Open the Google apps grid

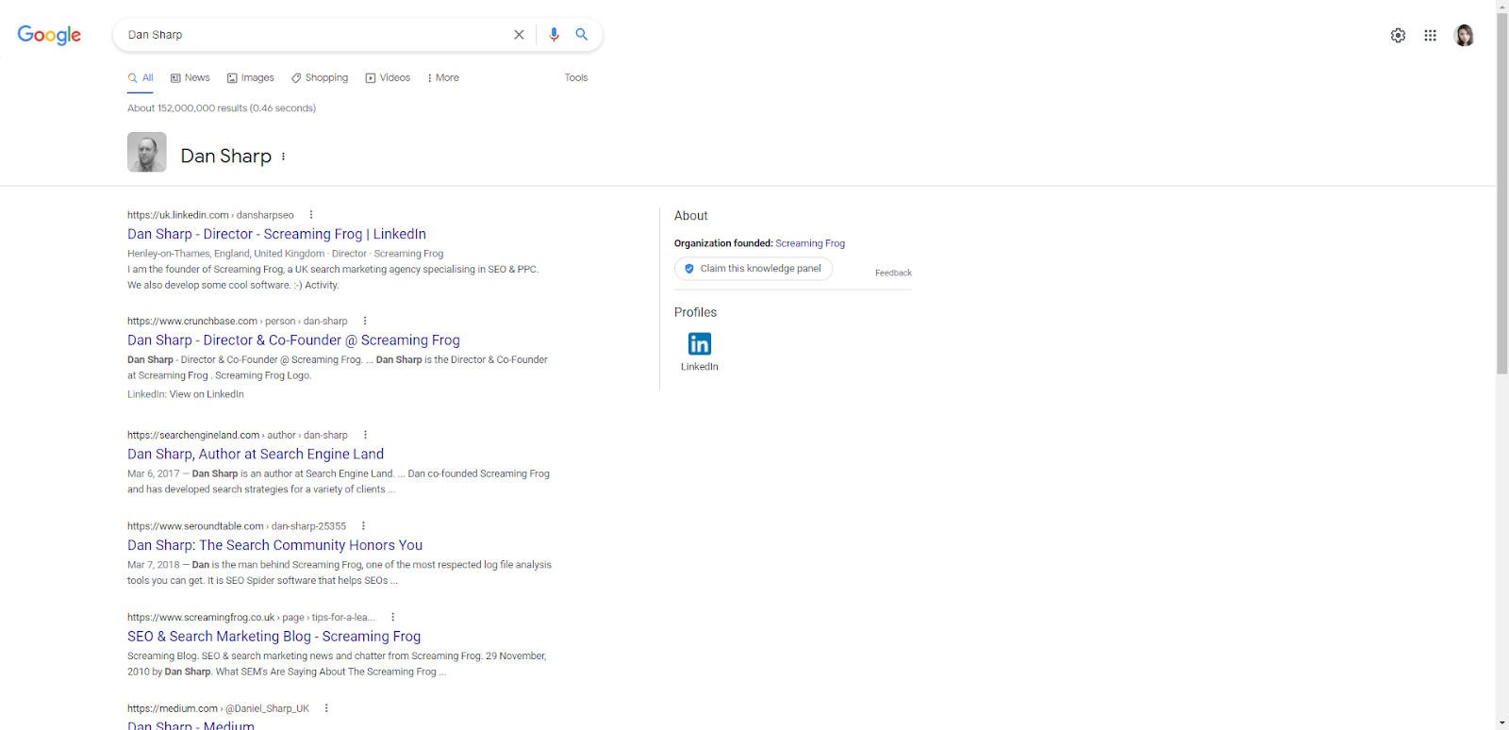tap(1431, 36)
